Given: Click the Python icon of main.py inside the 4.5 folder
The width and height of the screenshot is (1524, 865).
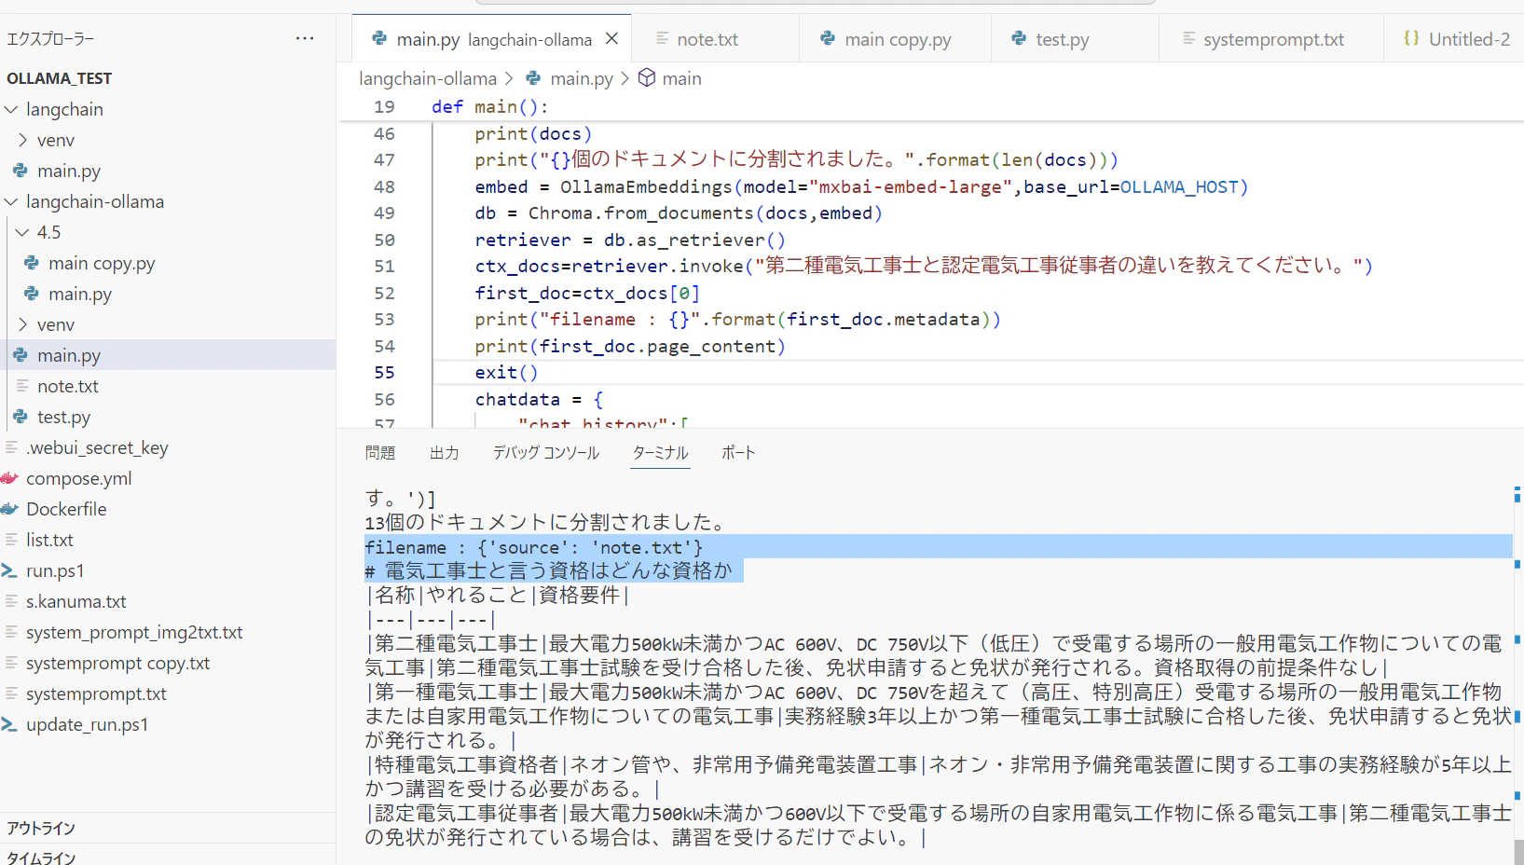Looking at the screenshot, I should pos(32,294).
